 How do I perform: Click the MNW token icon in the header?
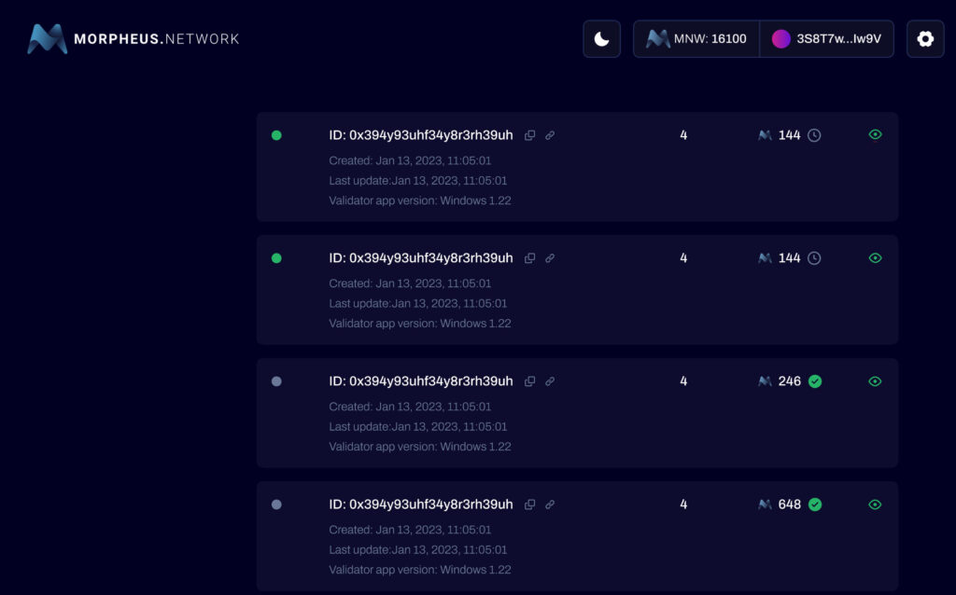click(x=658, y=39)
